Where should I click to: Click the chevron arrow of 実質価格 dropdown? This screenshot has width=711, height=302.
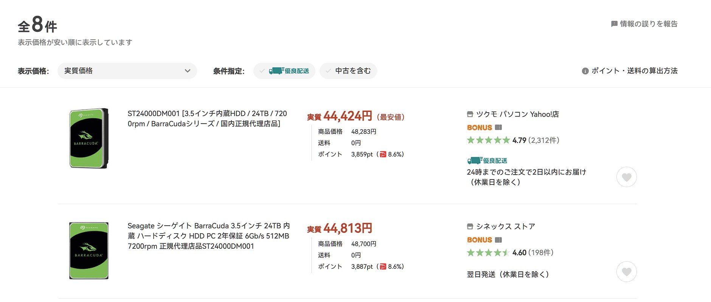188,71
